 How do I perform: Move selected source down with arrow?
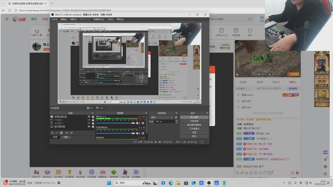(x=71, y=133)
